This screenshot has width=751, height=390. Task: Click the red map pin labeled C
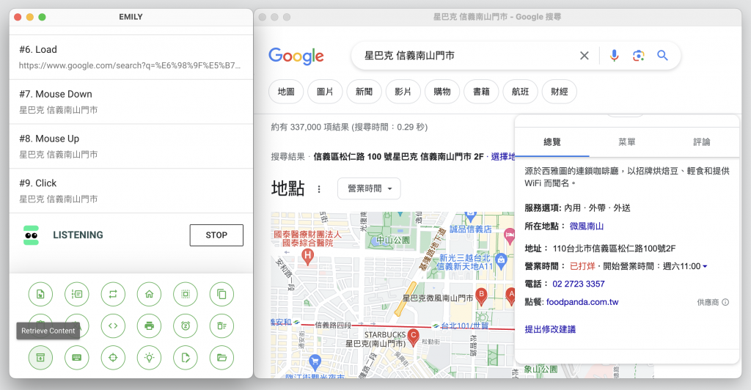(x=413, y=337)
